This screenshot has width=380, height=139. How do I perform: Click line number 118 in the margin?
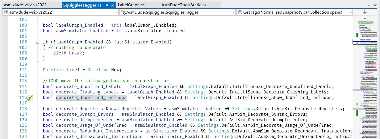[23, 109]
